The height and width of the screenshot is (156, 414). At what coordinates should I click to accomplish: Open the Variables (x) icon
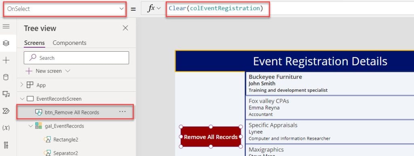click(6, 128)
